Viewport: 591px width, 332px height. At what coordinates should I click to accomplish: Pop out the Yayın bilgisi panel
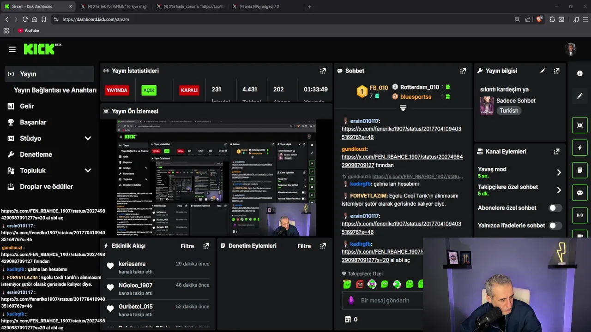pos(556,71)
